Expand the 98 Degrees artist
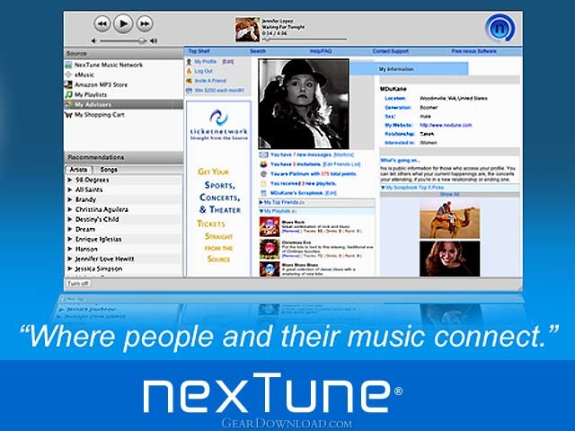 (x=70, y=180)
